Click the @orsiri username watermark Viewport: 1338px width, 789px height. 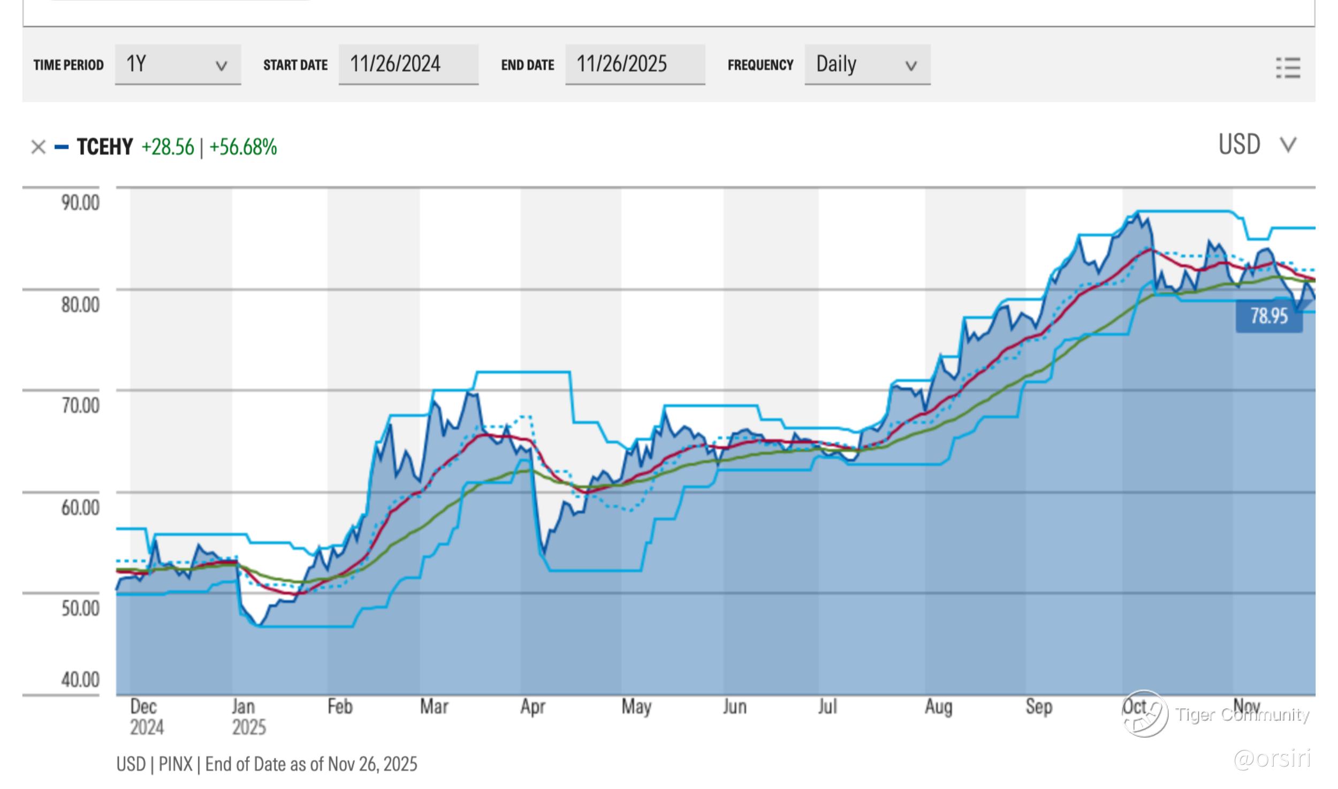(1272, 759)
